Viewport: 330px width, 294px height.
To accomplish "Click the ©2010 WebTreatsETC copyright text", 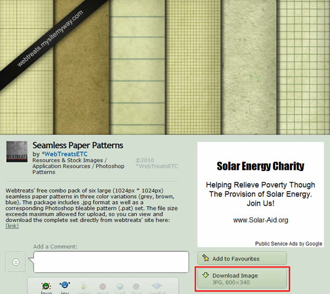I will 157,163.
